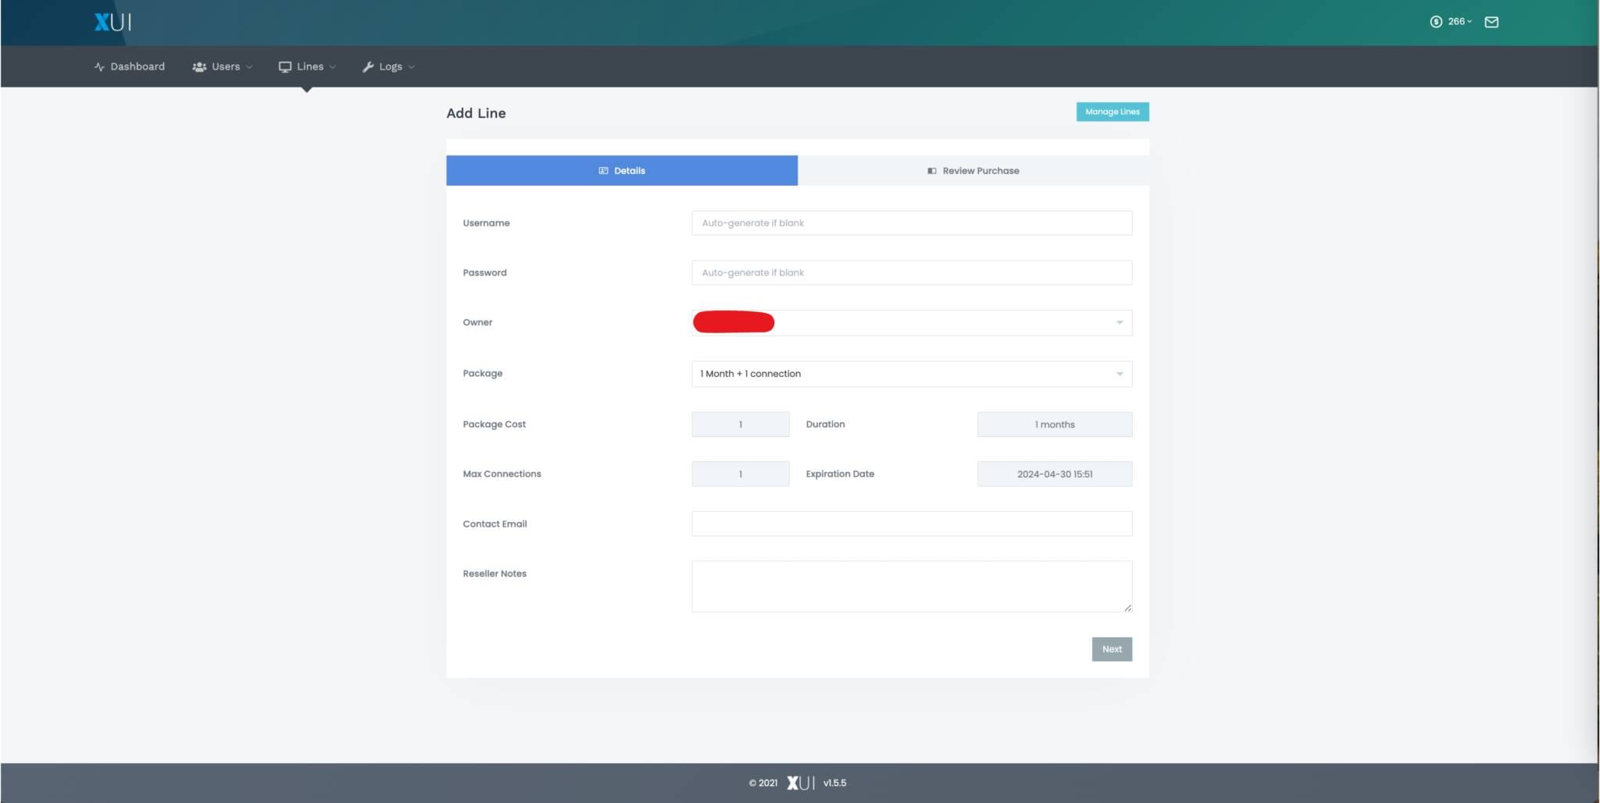Focus the Username input field
Viewport: 1600px width, 803px height.
pyautogui.click(x=911, y=223)
